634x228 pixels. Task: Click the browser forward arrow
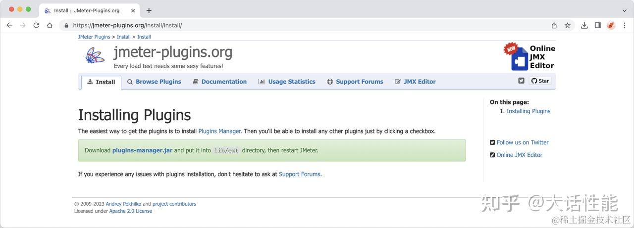[x=22, y=25]
